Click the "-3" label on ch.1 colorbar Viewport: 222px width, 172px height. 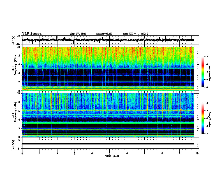(x=207, y=56)
